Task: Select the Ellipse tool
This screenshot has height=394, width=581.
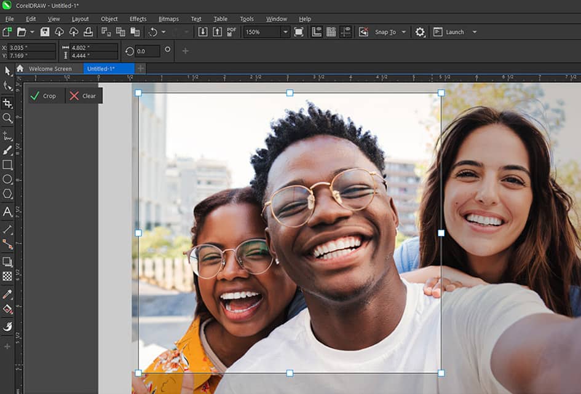Action: [x=7, y=179]
